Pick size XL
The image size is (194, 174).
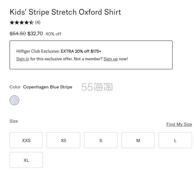[26, 160]
